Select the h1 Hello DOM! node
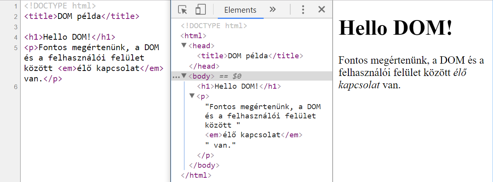This screenshot has width=493, height=182. point(239,86)
